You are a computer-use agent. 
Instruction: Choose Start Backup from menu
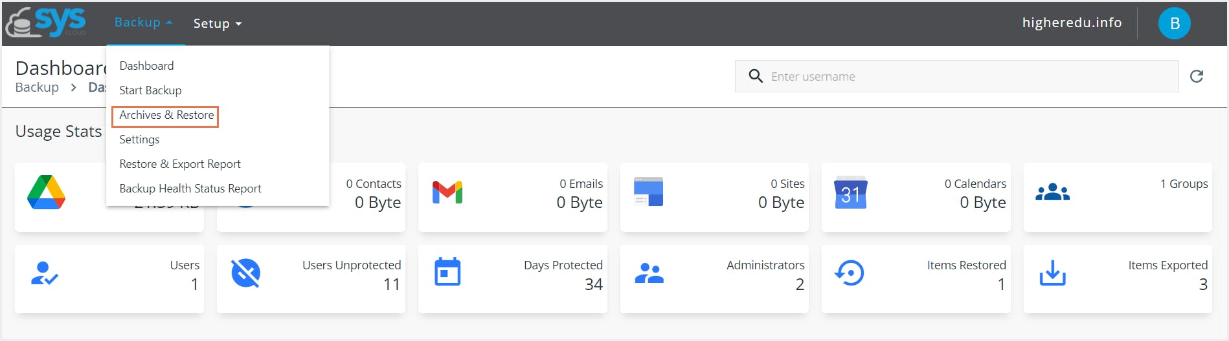(150, 90)
